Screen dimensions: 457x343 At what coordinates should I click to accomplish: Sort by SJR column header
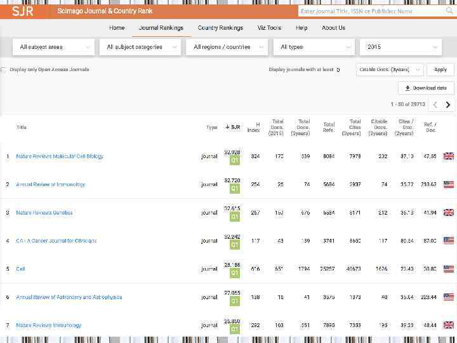pyautogui.click(x=233, y=127)
